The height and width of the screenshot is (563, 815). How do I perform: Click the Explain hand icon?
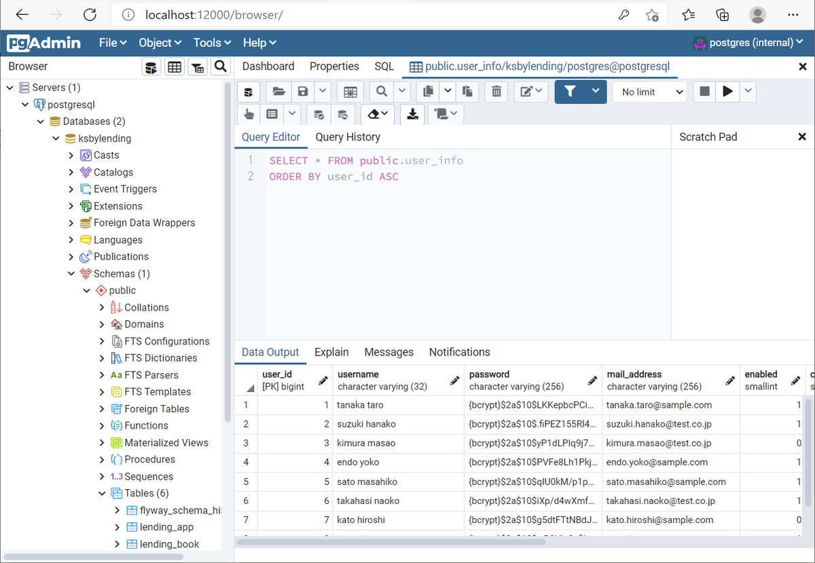point(249,114)
